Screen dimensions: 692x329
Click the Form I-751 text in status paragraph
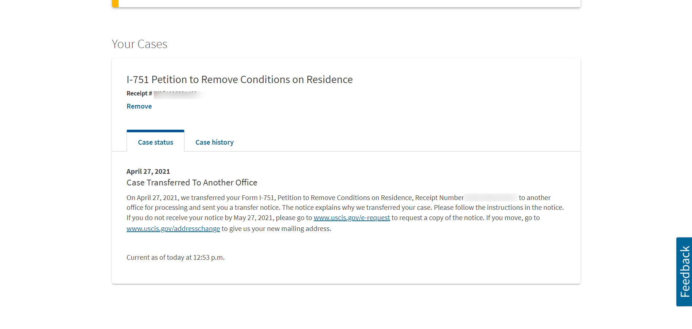pos(258,198)
